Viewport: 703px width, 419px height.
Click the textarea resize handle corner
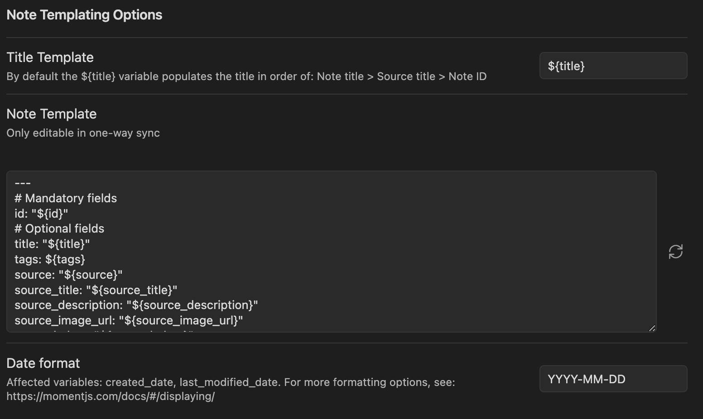(652, 328)
